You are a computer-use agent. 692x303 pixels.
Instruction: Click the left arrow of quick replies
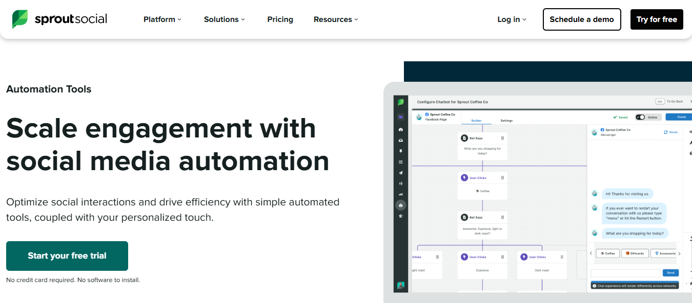click(591, 253)
